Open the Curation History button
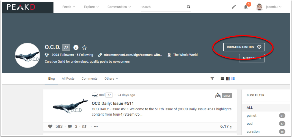Screen dimensions: 292x137 [244, 47]
